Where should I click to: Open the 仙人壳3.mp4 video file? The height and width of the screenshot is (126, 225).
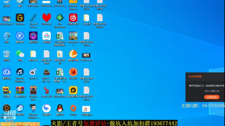[x=6, y=19]
